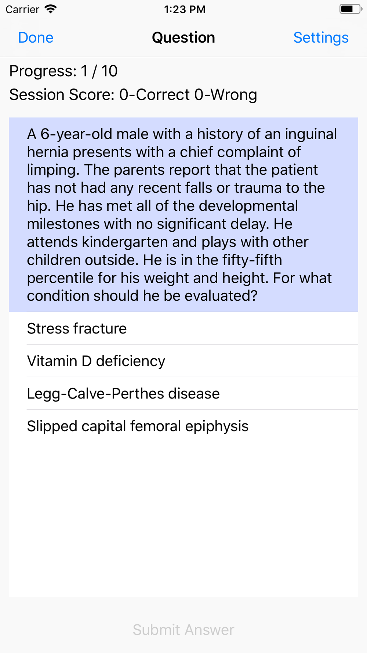Tap the Question title in navigation bar
Image resolution: width=367 pixels, height=653 pixels.
coord(183,37)
